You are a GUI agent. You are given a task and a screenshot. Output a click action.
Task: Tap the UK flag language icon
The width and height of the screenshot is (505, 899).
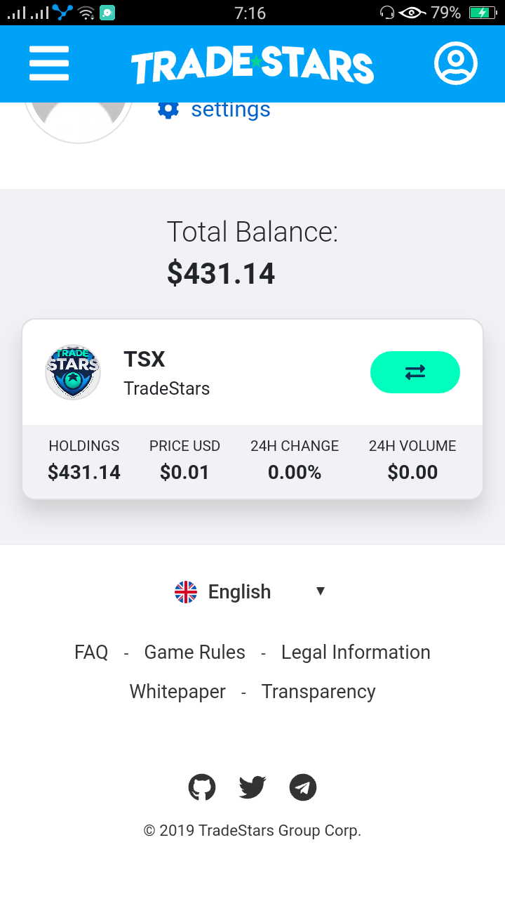[186, 592]
